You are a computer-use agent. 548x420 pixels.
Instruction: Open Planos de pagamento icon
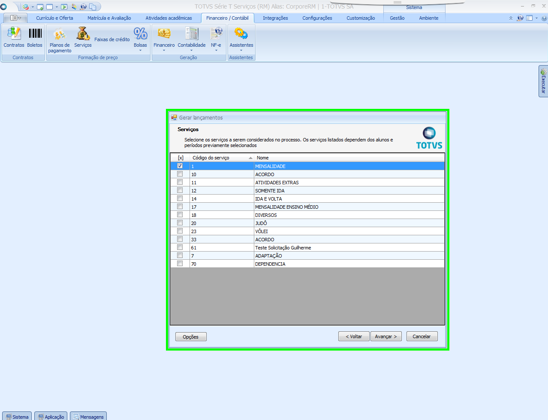coord(60,33)
